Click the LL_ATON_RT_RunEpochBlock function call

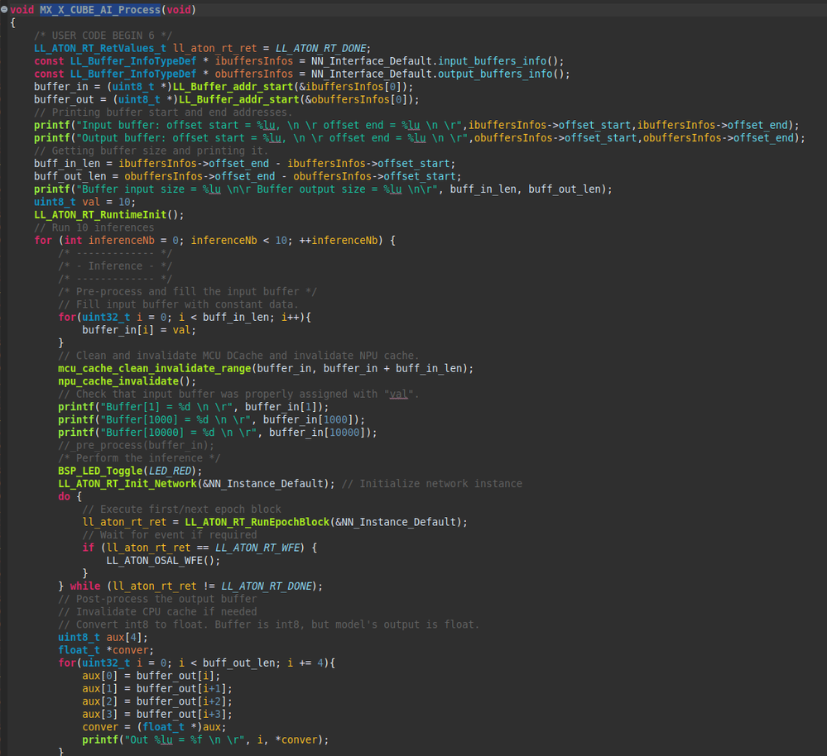256,522
